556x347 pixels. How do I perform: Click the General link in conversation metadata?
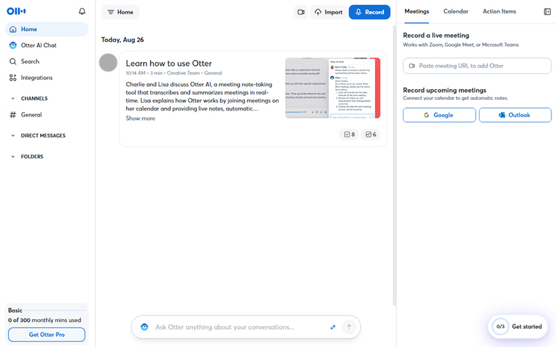point(213,74)
